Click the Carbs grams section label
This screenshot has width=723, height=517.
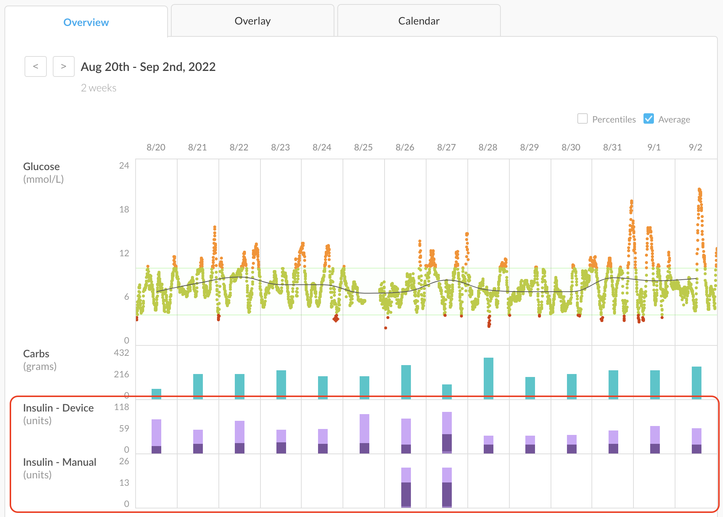40,359
